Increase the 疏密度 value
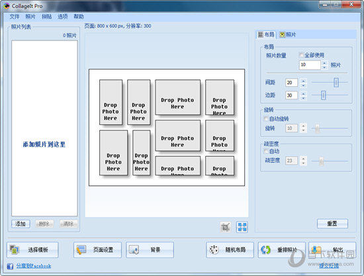The width and height of the screenshot is (364, 276). pyautogui.click(x=303, y=159)
